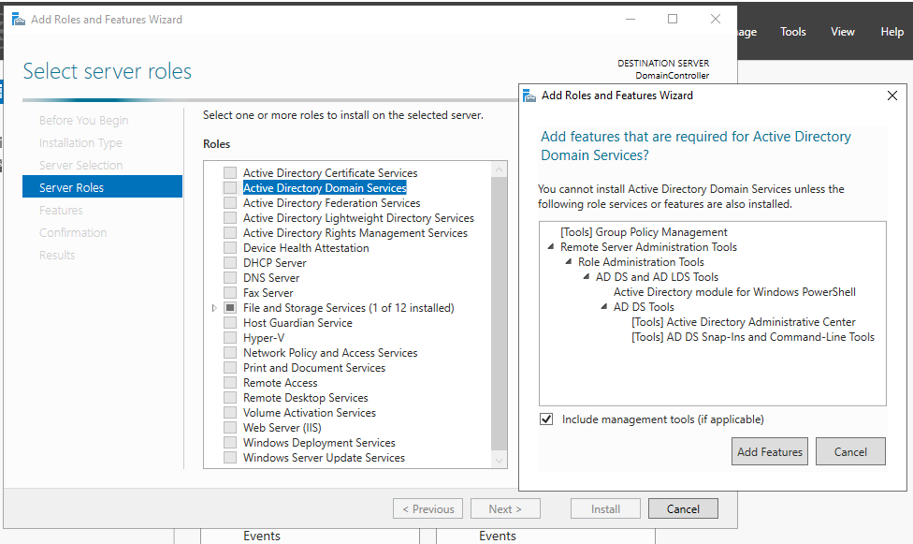Open the Help menu

[x=891, y=32]
